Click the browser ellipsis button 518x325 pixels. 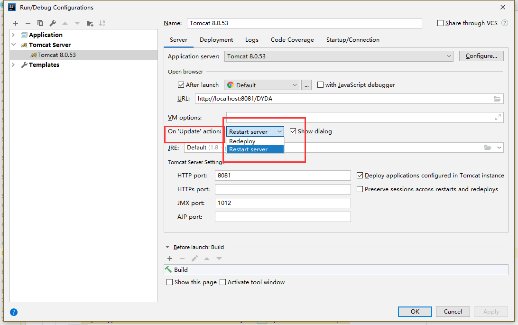[306, 85]
